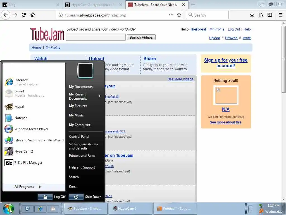This screenshot has width=286, height=215.
Task: Open the Internet Explorer quick launch icon
Action: [40, 209]
